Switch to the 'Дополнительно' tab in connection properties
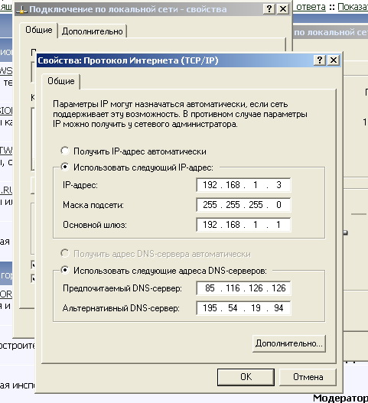 tap(93, 31)
